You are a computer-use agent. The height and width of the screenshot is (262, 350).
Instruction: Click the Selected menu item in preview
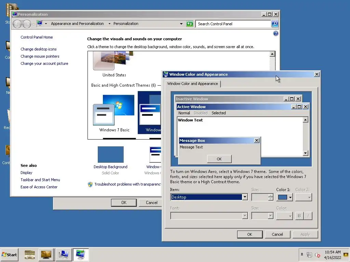pos(219,113)
